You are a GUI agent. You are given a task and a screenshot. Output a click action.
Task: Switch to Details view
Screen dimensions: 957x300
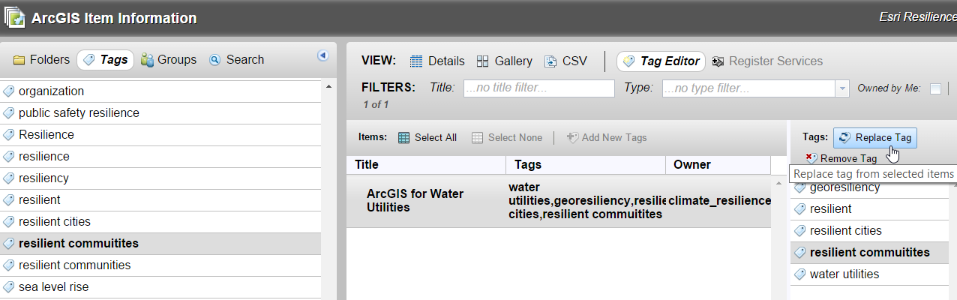pyautogui.click(x=436, y=61)
